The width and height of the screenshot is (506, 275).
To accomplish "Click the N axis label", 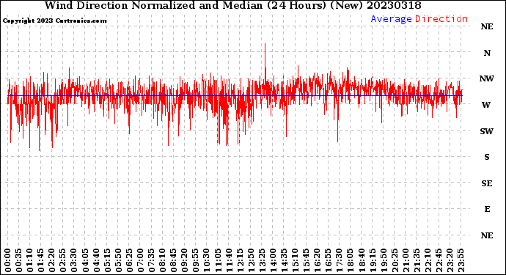I will click(x=487, y=53).
